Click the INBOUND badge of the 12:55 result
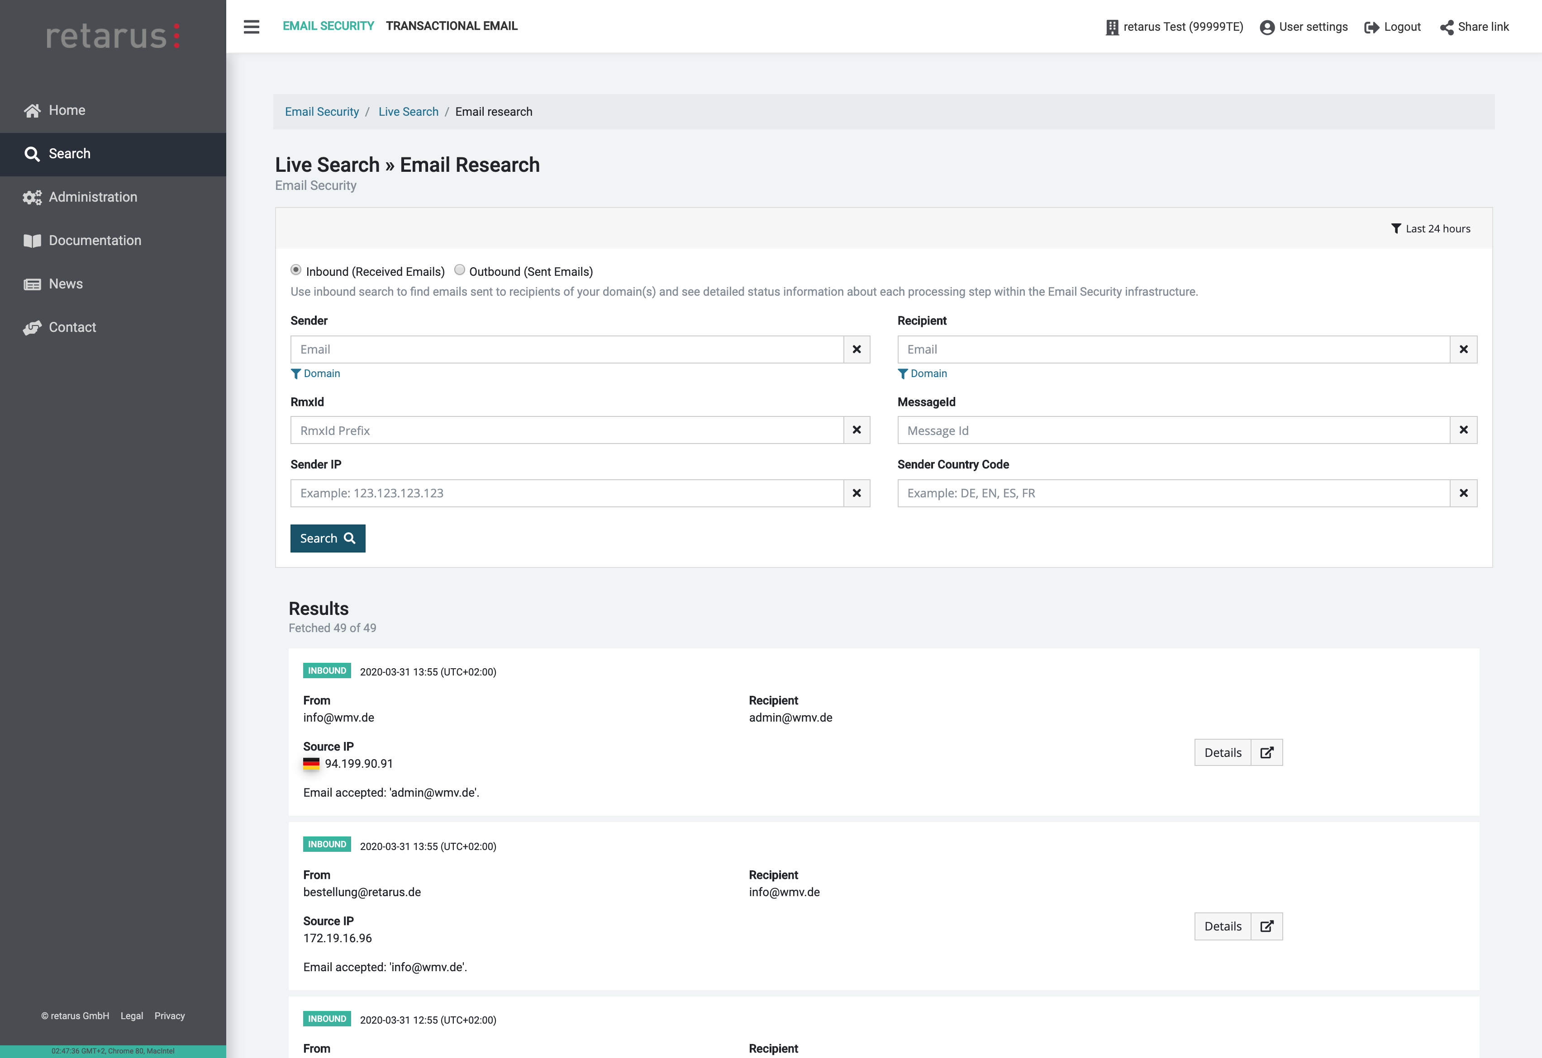This screenshot has width=1542, height=1058. [x=327, y=1019]
